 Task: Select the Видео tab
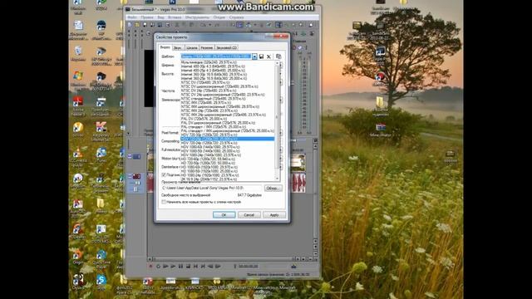[165, 47]
